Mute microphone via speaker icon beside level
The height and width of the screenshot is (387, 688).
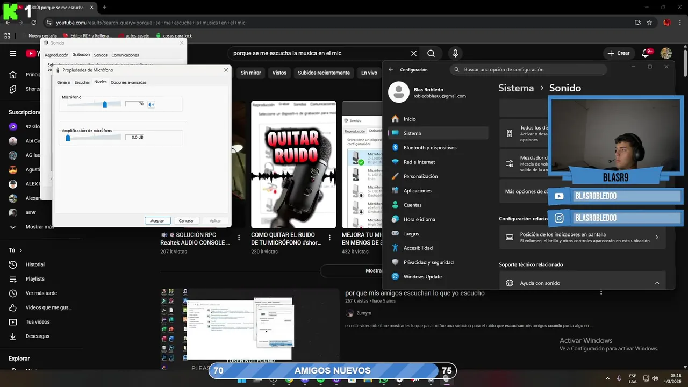pyautogui.click(x=151, y=104)
